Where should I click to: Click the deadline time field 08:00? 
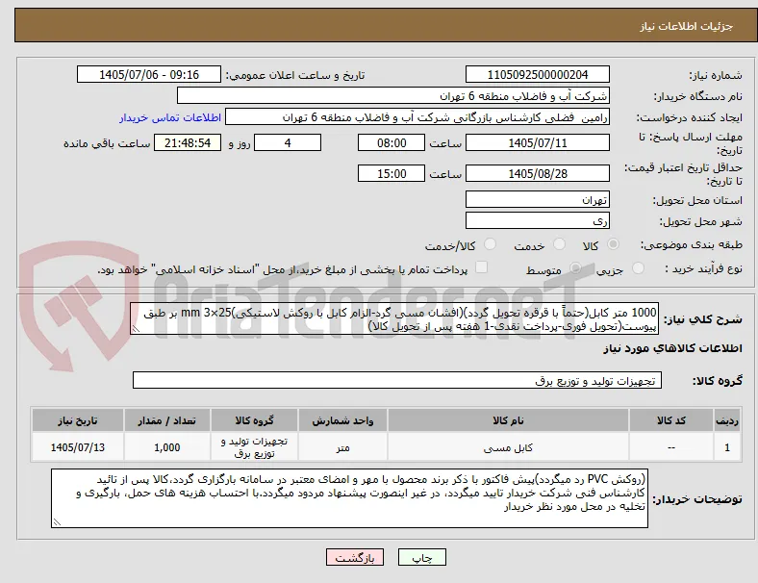(392, 142)
